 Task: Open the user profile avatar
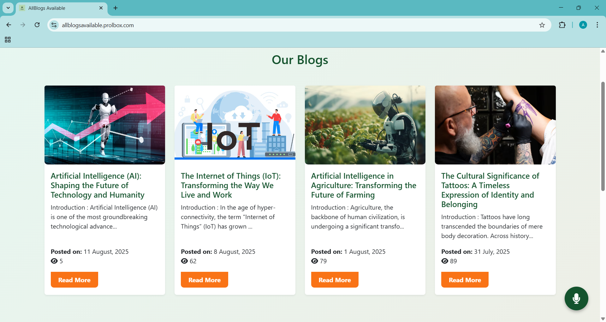583,25
